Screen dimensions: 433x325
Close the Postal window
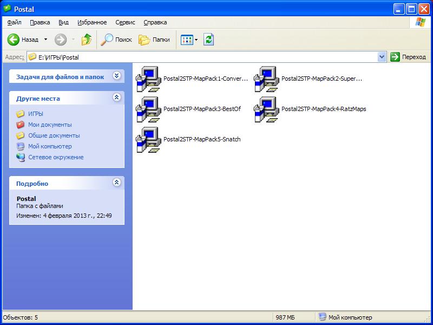(x=424, y=9)
